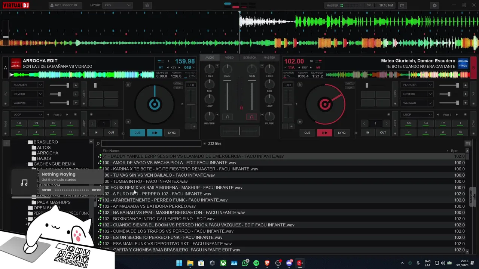Click the Windows Start button

(x=179, y=263)
